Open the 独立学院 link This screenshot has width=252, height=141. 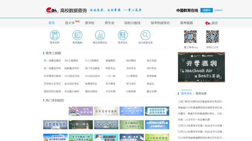tap(152, 61)
